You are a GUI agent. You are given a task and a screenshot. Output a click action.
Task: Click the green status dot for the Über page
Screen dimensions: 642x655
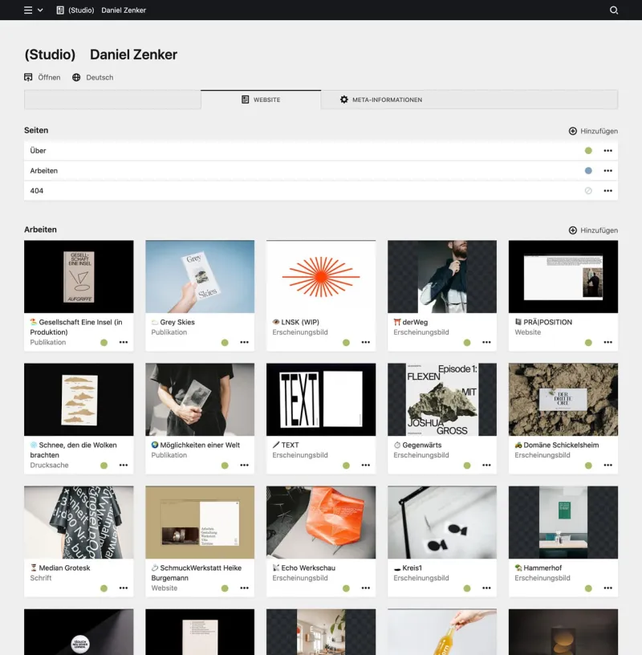point(587,150)
